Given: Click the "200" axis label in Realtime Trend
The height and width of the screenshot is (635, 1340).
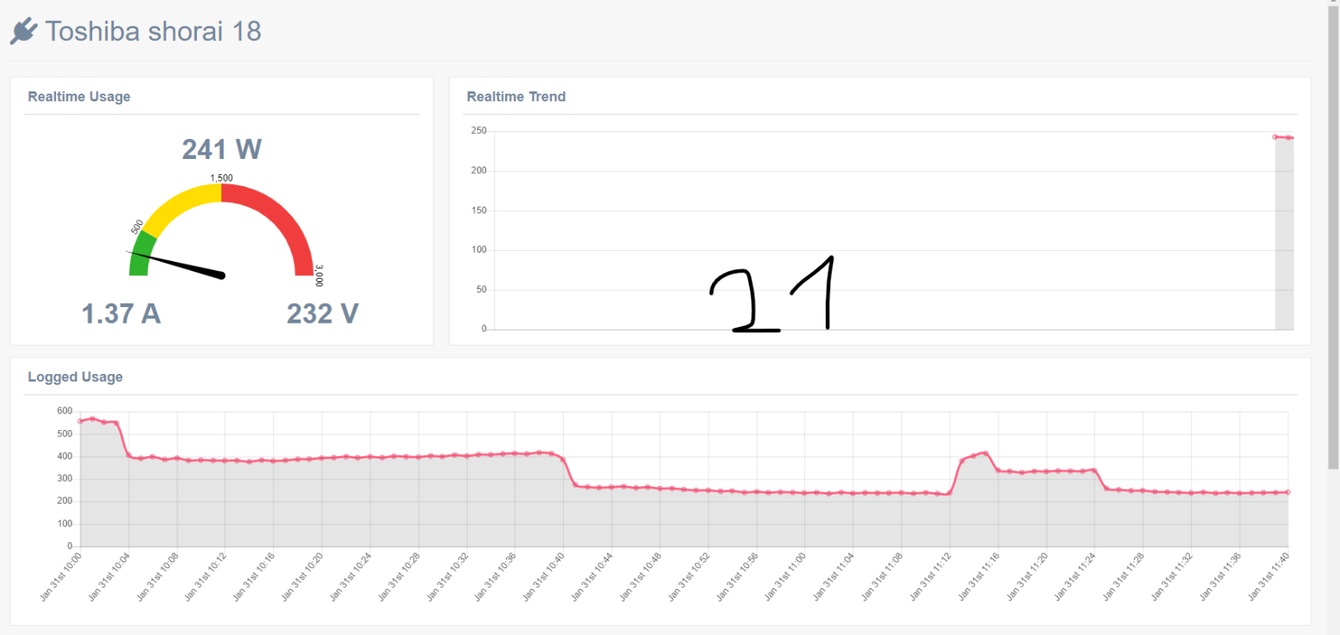Looking at the screenshot, I should (x=479, y=171).
